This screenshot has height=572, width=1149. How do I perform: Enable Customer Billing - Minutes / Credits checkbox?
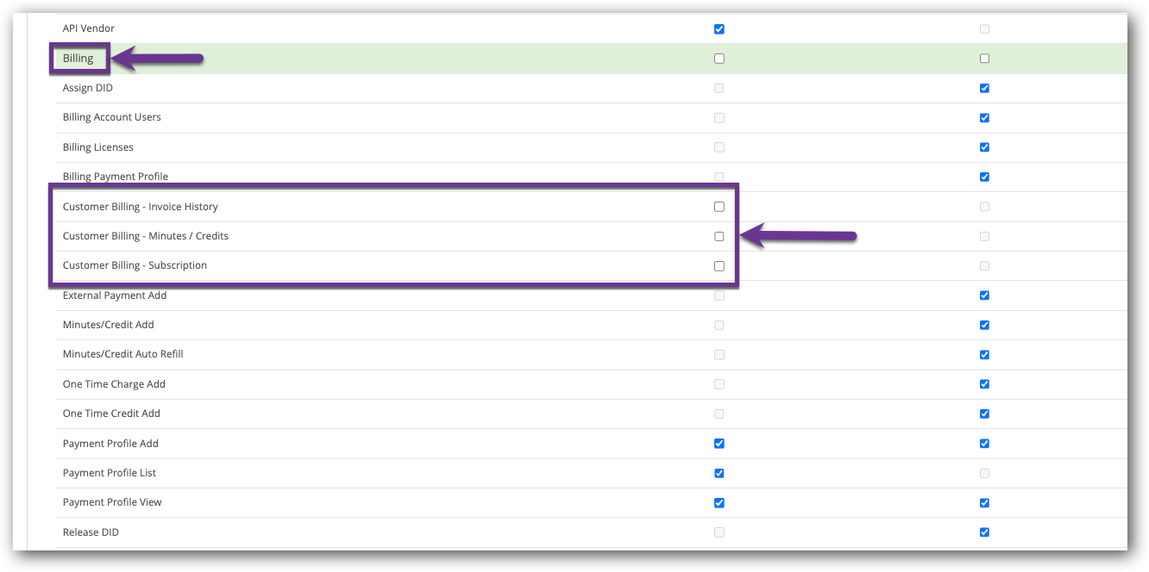(x=719, y=236)
